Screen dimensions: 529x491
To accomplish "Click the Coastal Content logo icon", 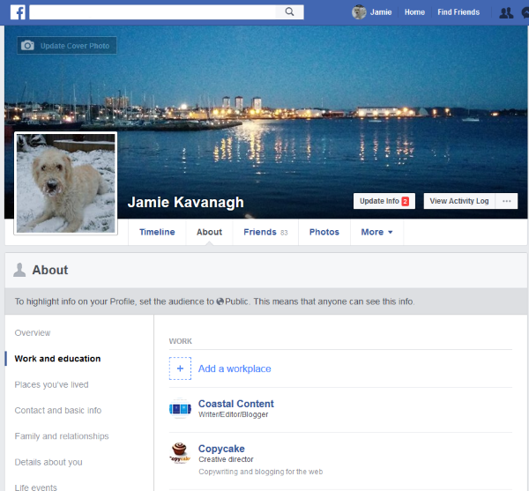I will 180,409.
